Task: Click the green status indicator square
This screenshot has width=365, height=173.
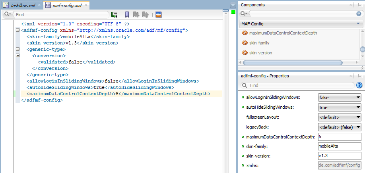Action: pyautogui.click(x=233, y=12)
